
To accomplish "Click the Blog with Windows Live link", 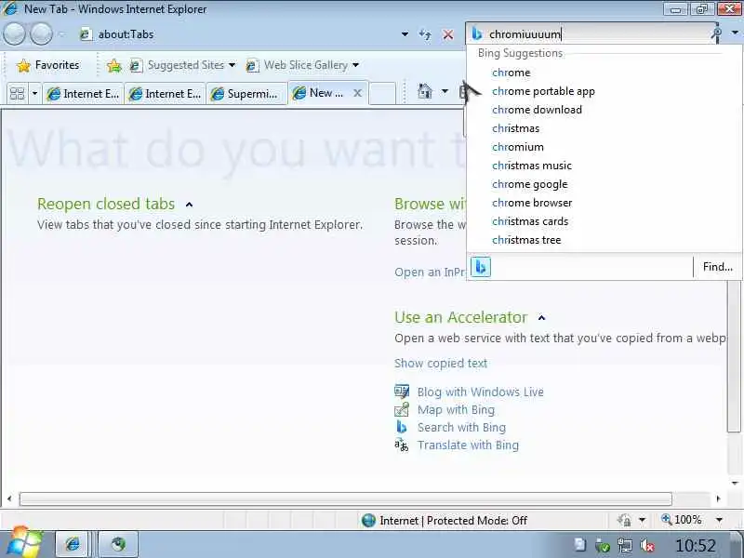I will 480,392.
